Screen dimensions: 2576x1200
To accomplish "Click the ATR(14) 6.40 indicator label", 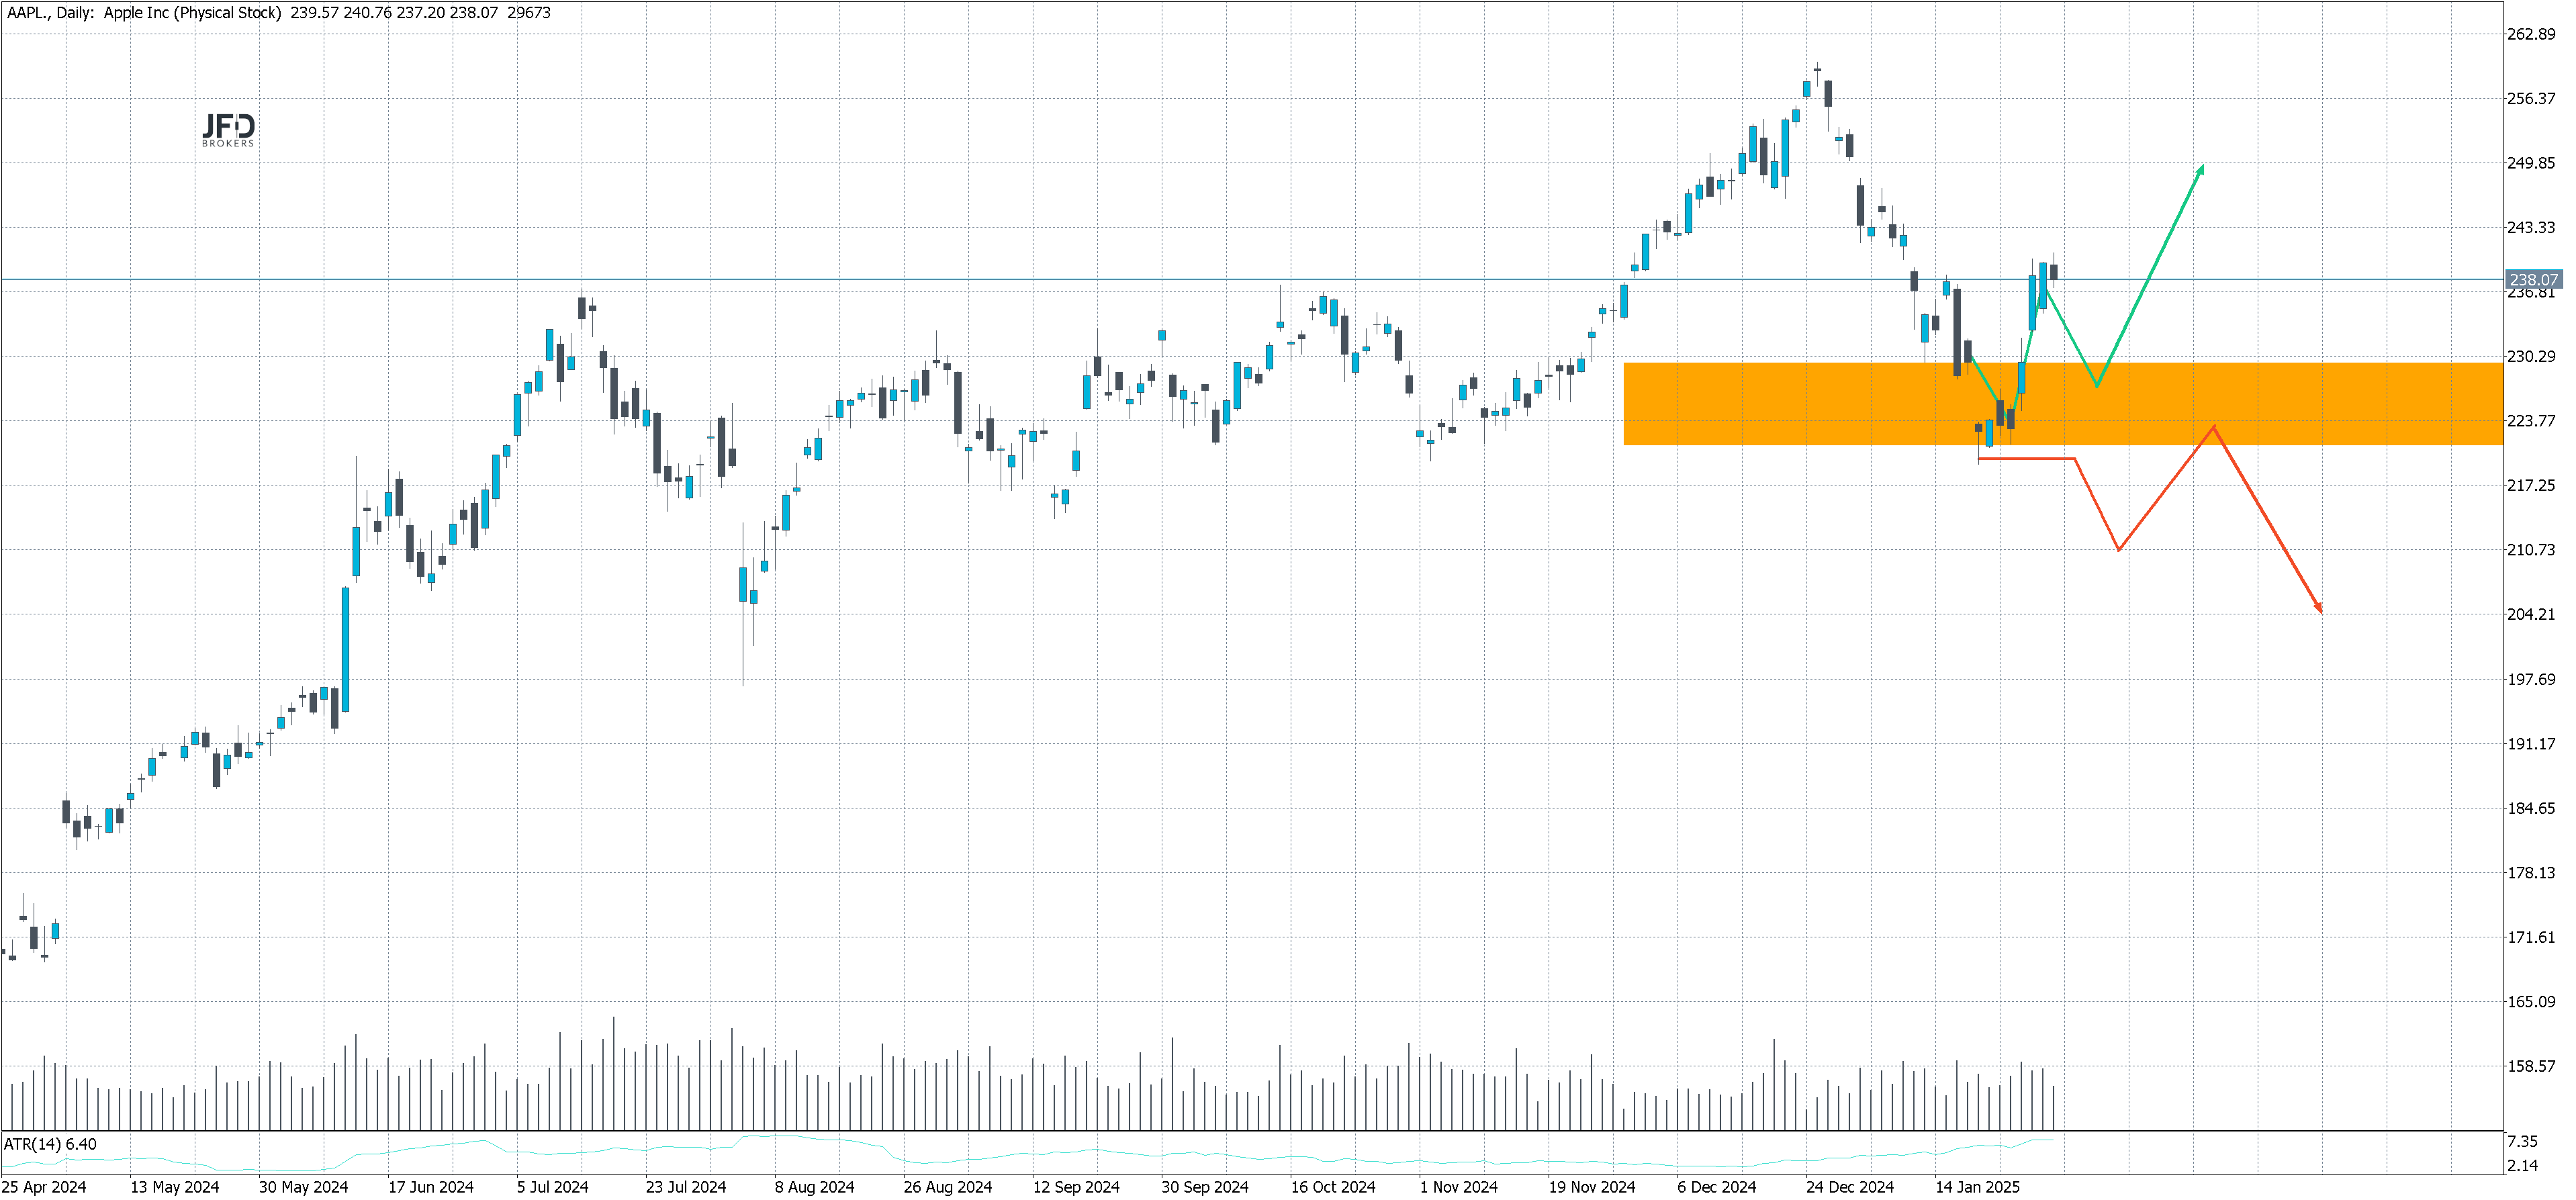I will point(51,1144).
